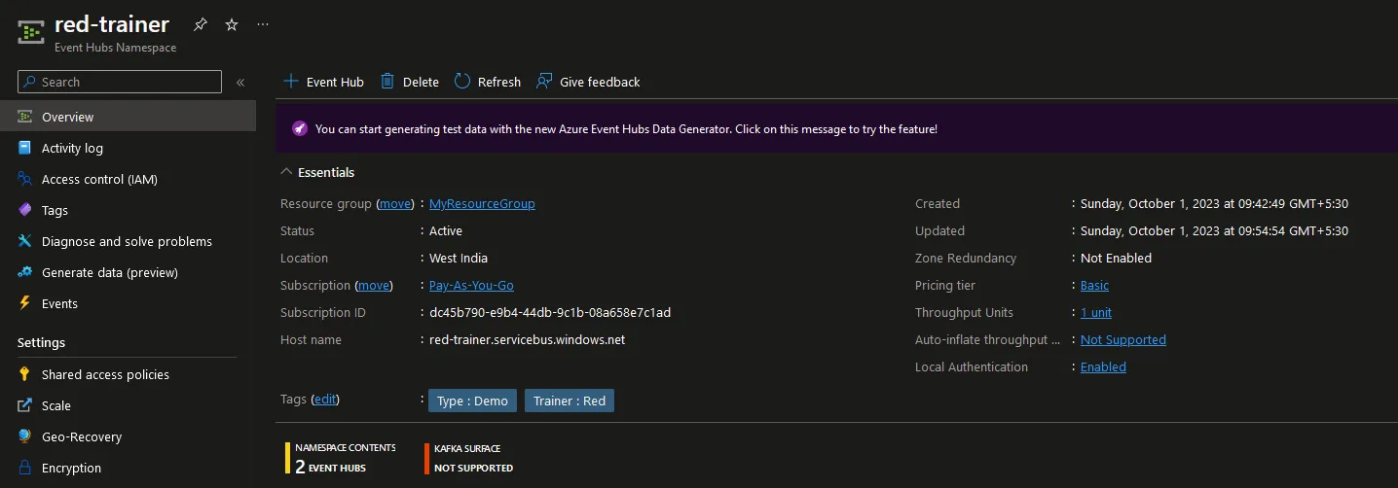The width and height of the screenshot is (1398, 488).
Task: Collapse the Essentials section
Action: [x=317, y=172]
